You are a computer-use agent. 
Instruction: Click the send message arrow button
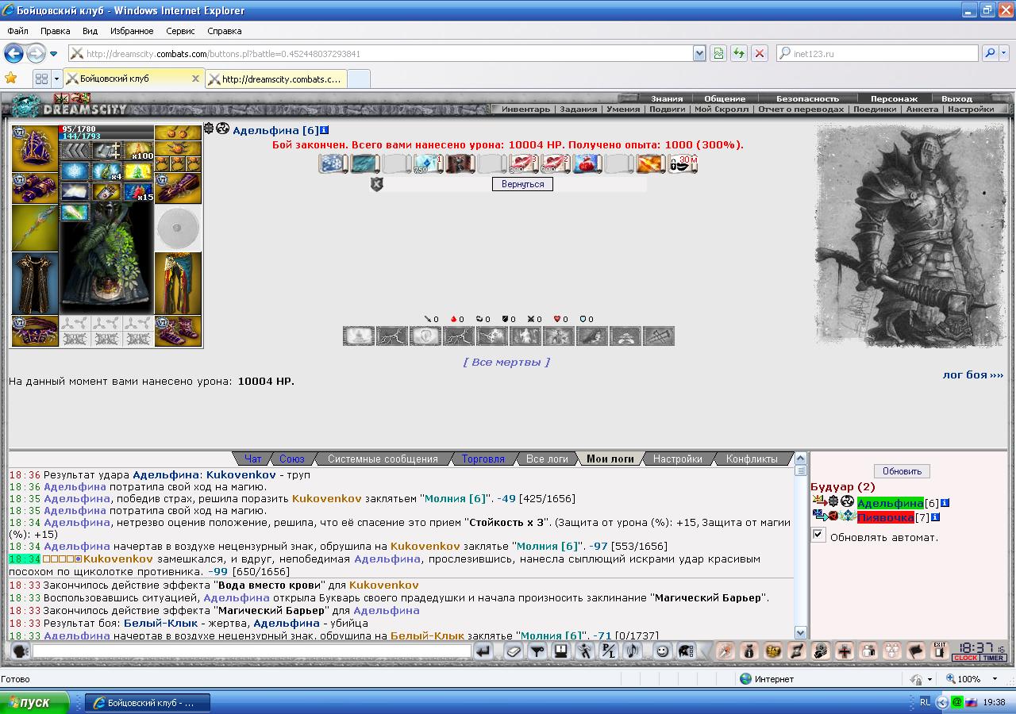tap(483, 651)
